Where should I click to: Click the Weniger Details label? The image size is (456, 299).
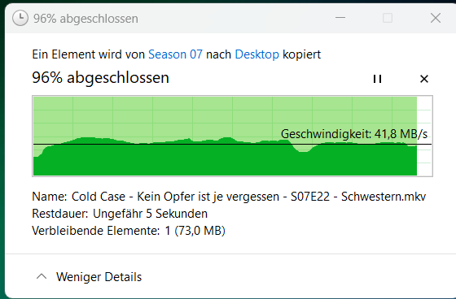(99, 277)
